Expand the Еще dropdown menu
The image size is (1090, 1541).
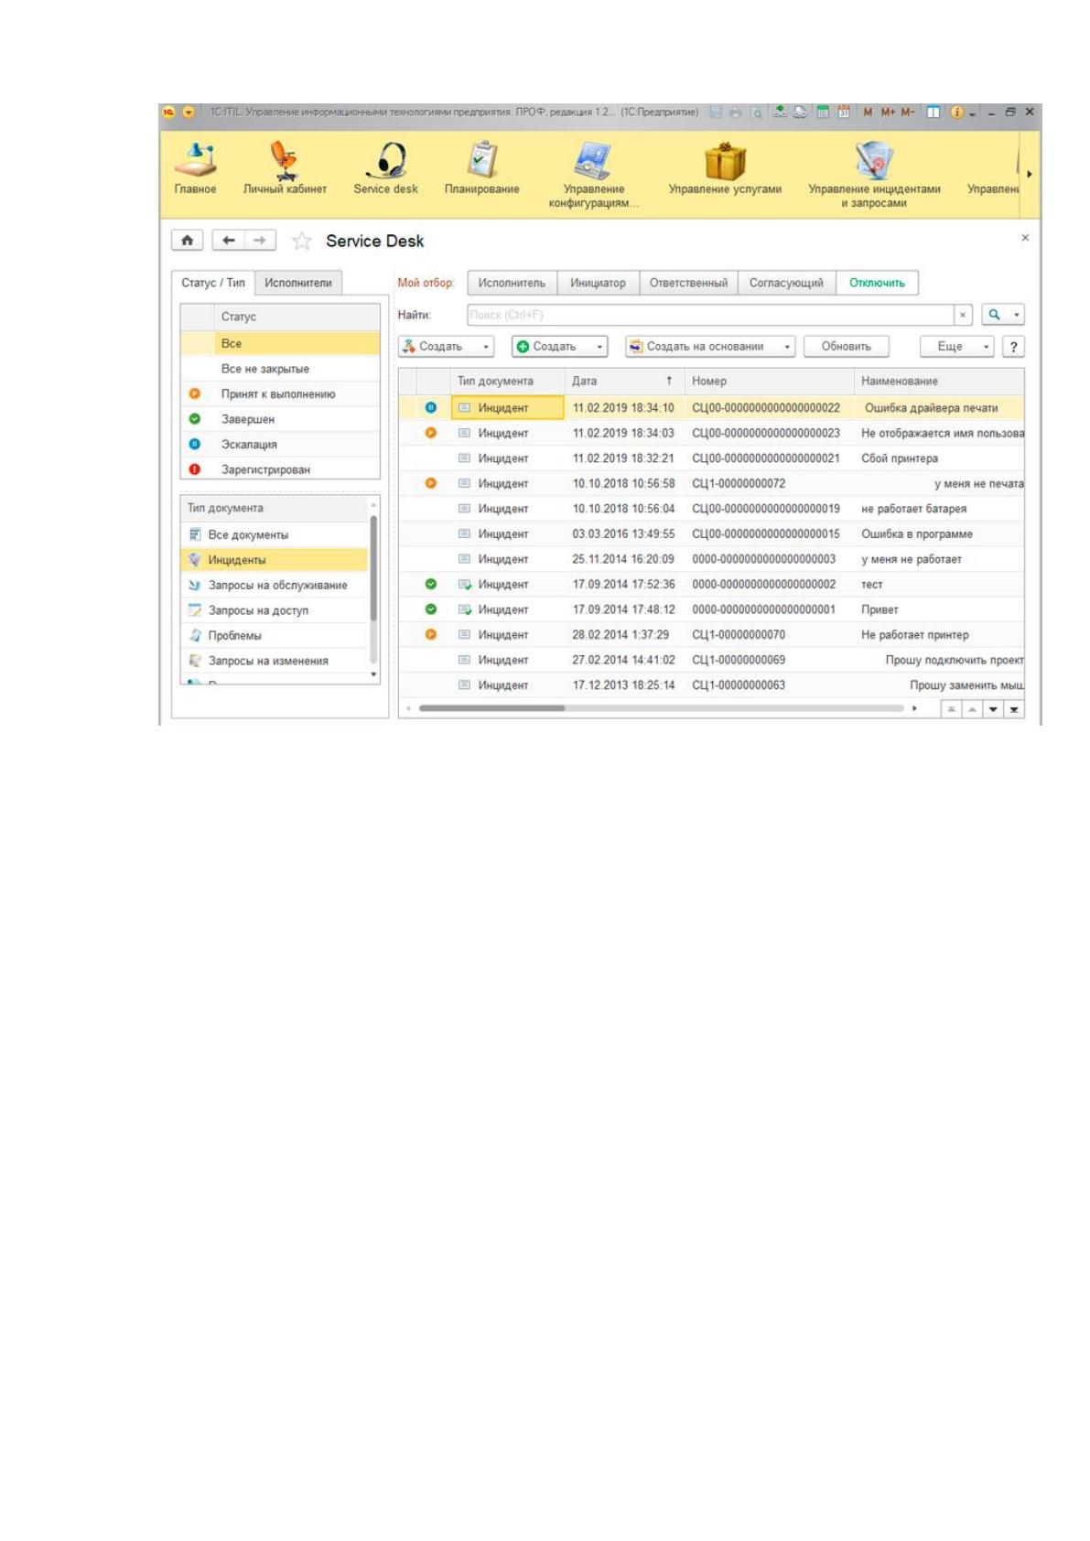coord(956,347)
